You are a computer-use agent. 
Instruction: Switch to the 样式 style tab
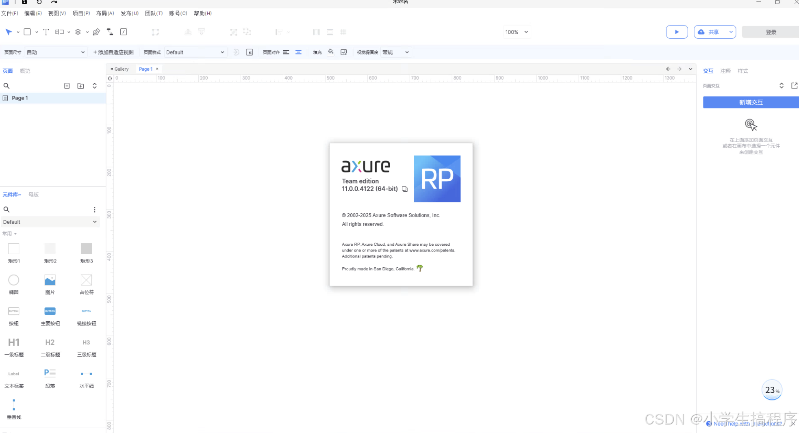click(743, 71)
